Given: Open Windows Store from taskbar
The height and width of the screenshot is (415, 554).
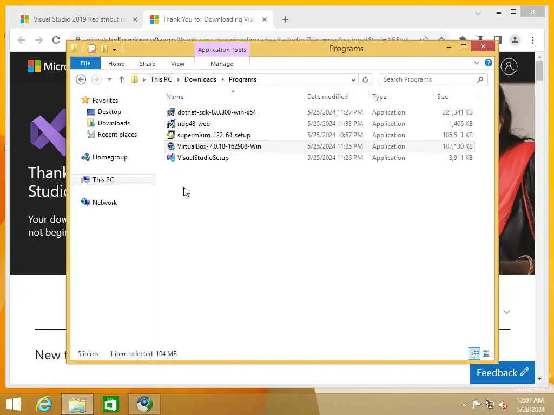Looking at the screenshot, I should point(110,404).
